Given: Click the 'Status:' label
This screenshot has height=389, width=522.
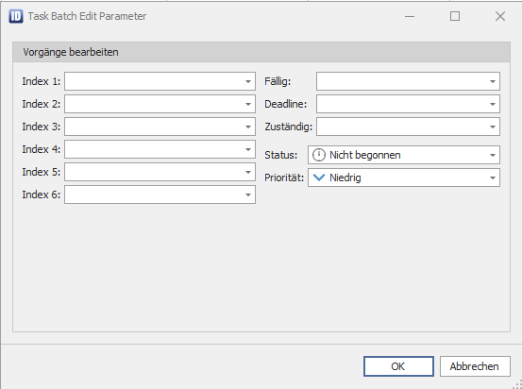Looking at the screenshot, I should point(281,155).
